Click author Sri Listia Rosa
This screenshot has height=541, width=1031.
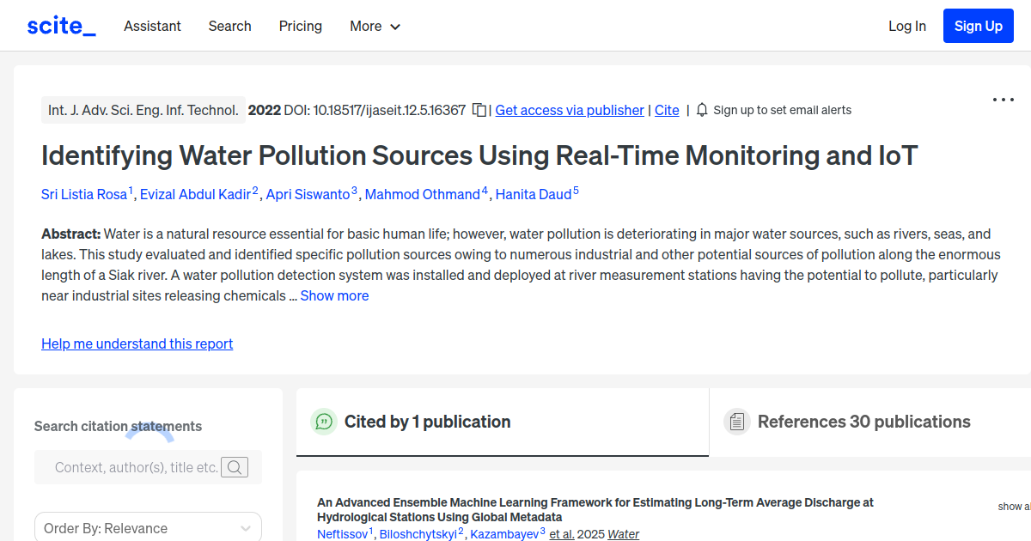coord(84,194)
